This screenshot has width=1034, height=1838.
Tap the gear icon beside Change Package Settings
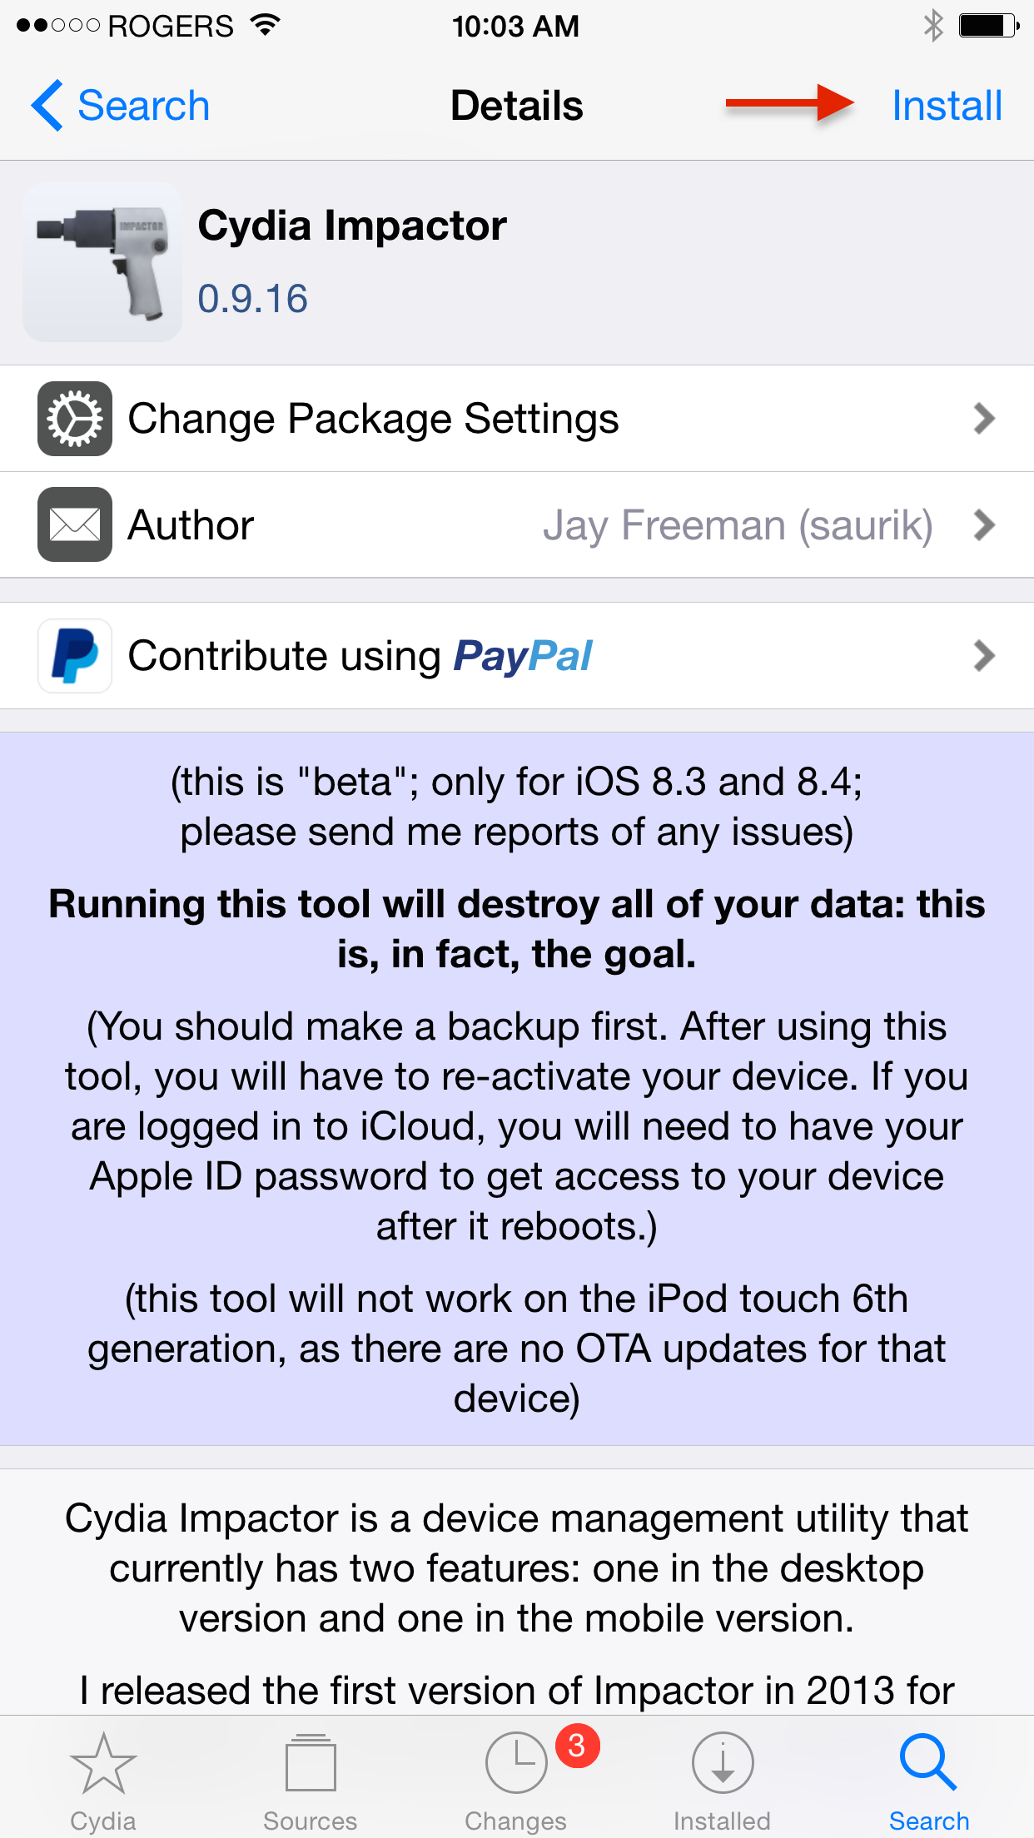[x=74, y=419]
